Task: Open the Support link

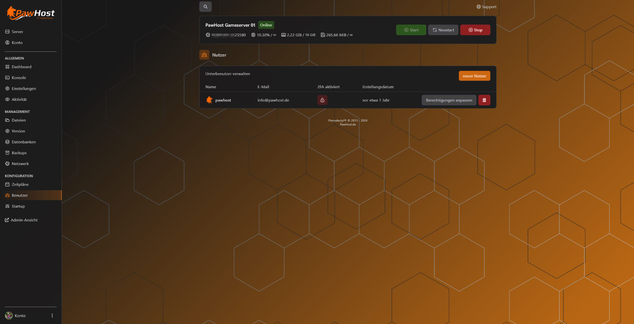Action: pos(486,7)
